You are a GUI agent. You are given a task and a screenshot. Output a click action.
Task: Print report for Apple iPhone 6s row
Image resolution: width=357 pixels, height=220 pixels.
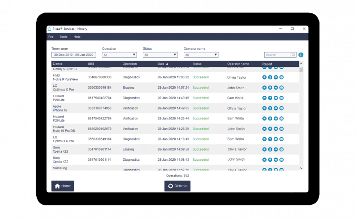pos(281,108)
